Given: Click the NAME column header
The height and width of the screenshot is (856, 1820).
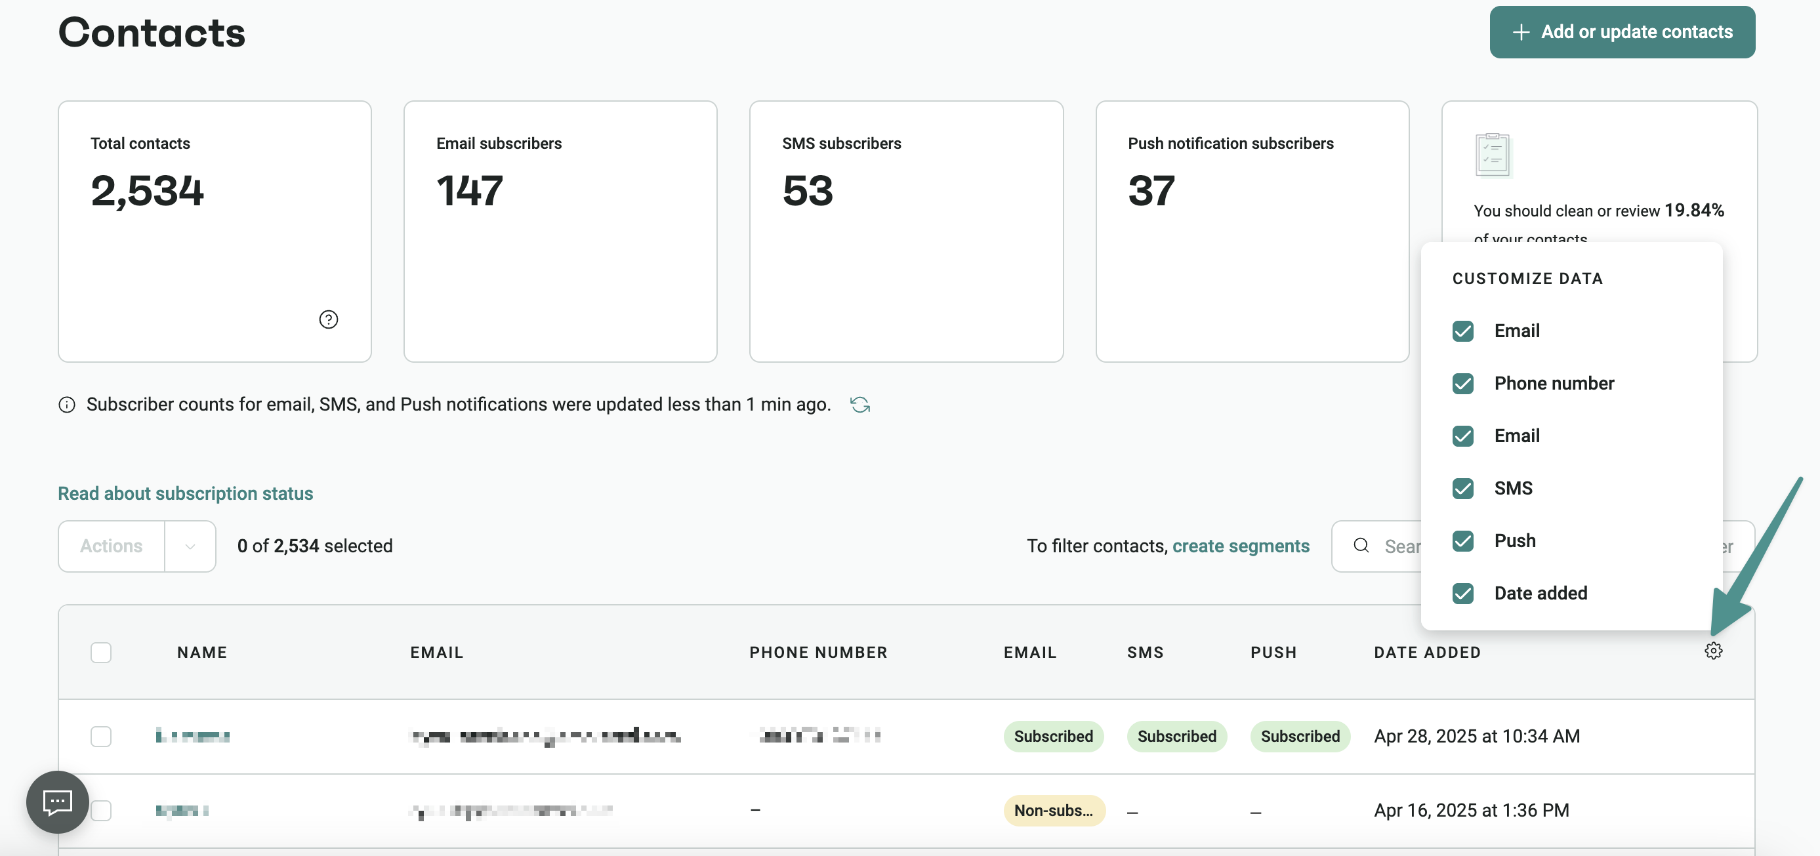Looking at the screenshot, I should [x=202, y=652].
